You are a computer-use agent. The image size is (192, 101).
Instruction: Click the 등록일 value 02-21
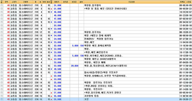pos(182,76)
